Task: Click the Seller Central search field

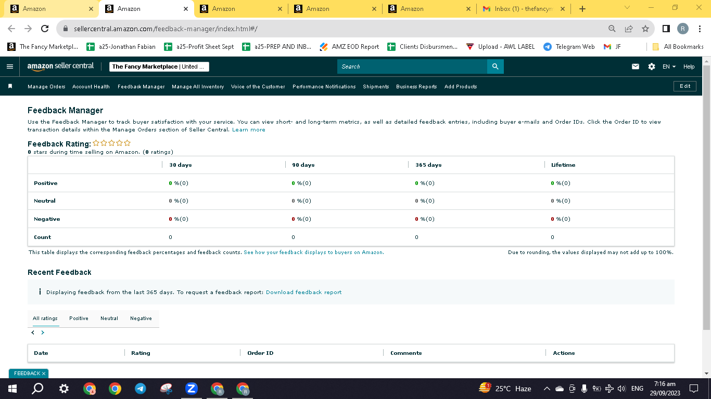Action: (412, 66)
